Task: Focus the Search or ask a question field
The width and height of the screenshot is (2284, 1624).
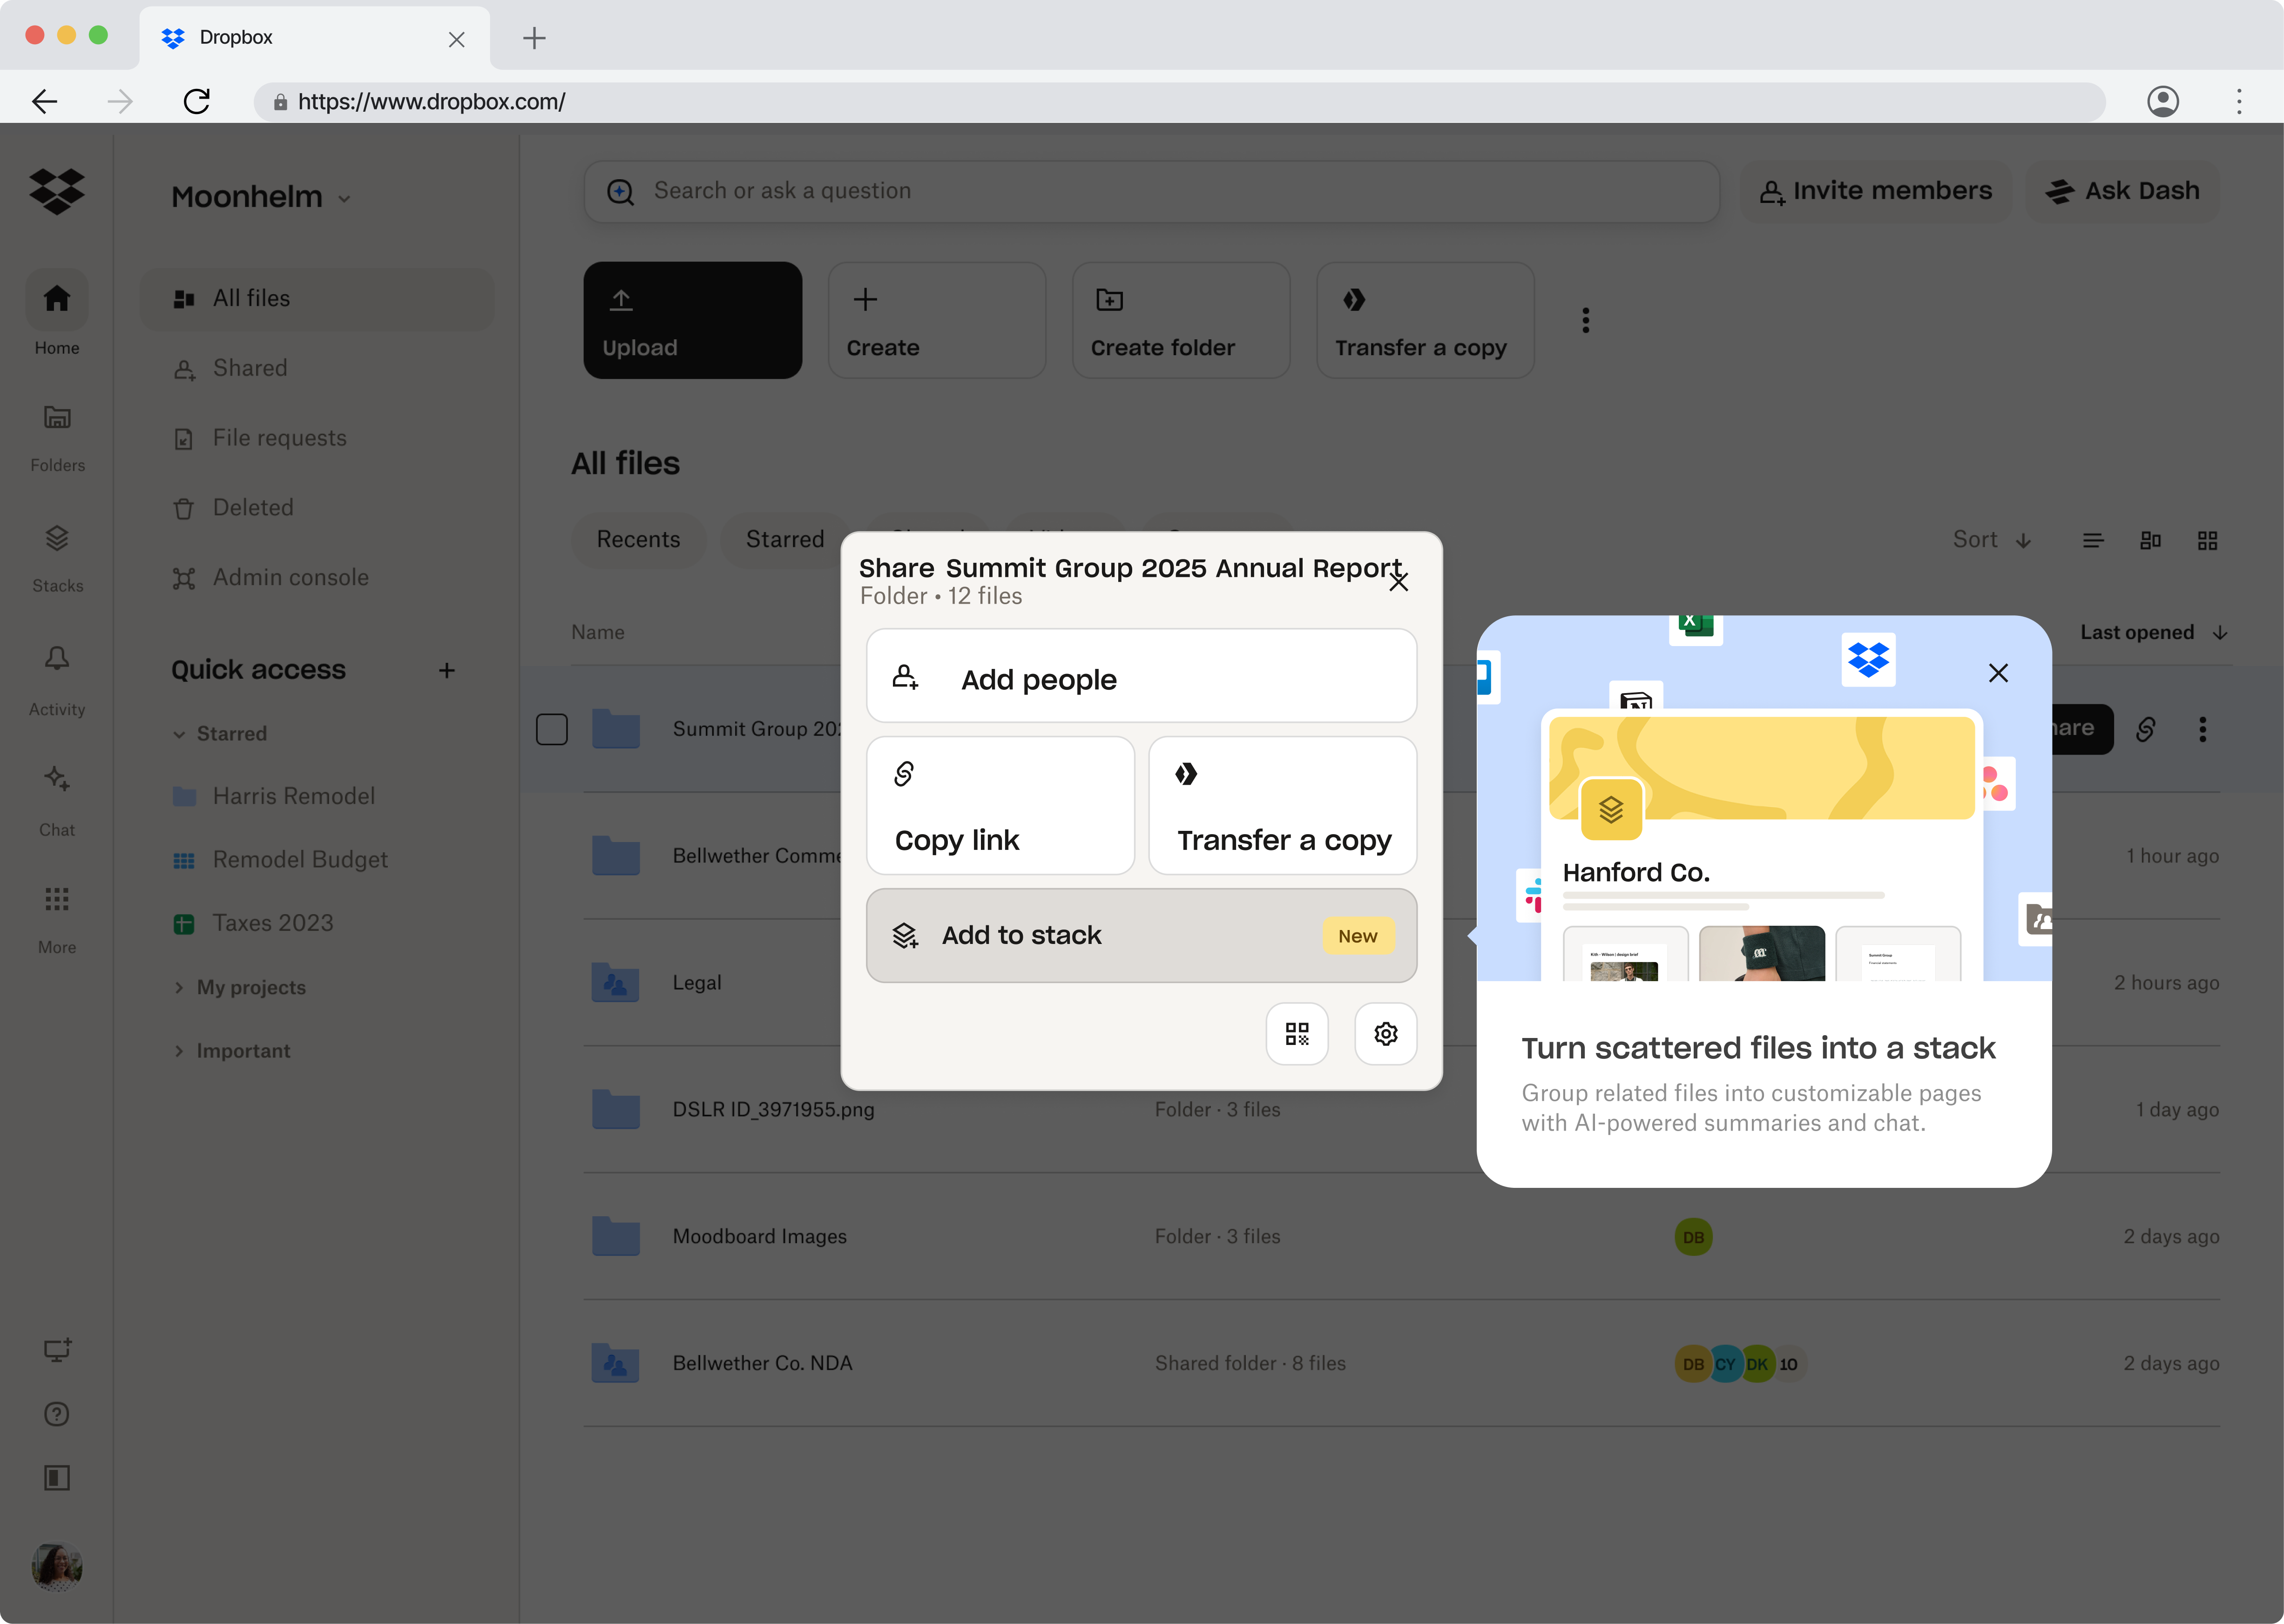Action: tap(1151, 191)
